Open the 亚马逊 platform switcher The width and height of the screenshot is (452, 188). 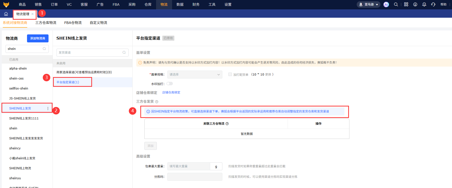click(368, 4)
